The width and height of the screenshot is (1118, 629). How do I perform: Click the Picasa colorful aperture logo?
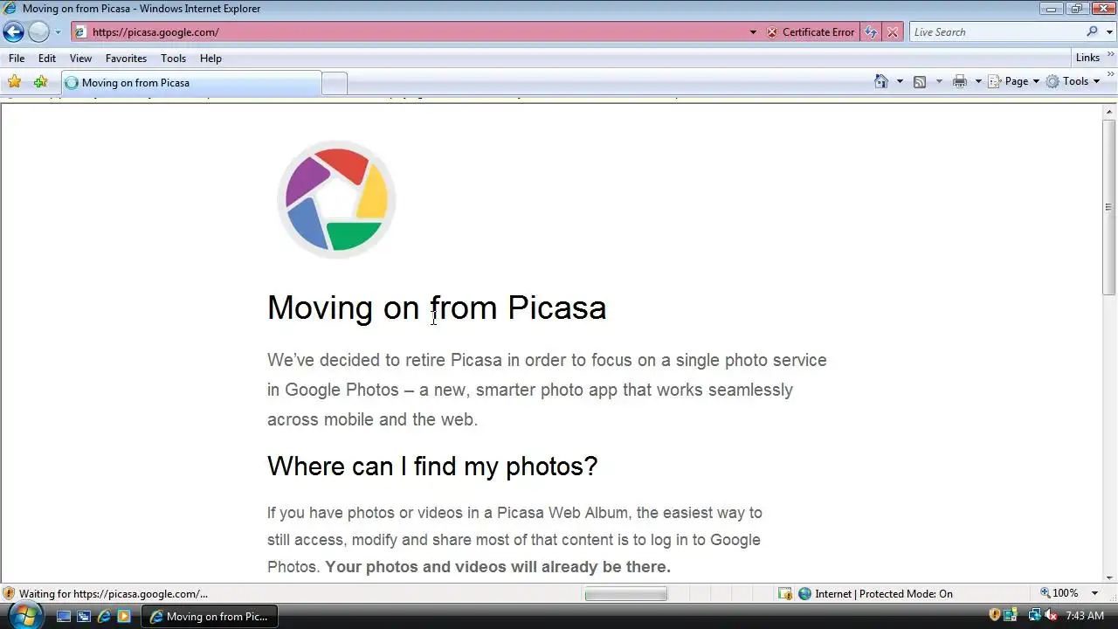click(336, 199)
